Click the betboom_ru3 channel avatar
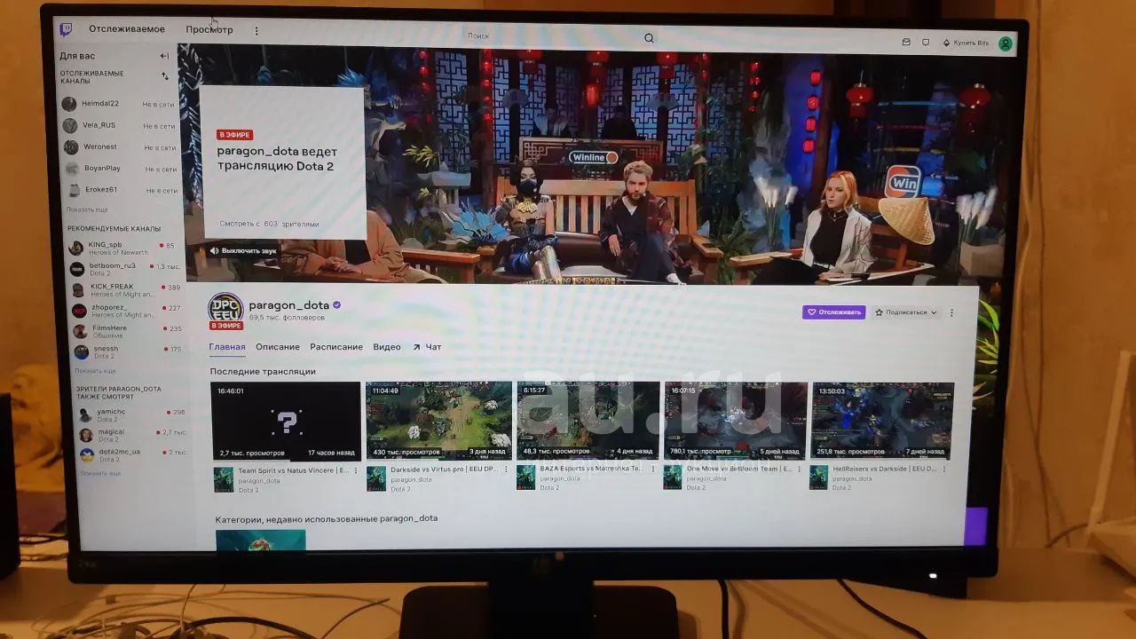This screenshot has height=639, width=1136. point(77,269)
